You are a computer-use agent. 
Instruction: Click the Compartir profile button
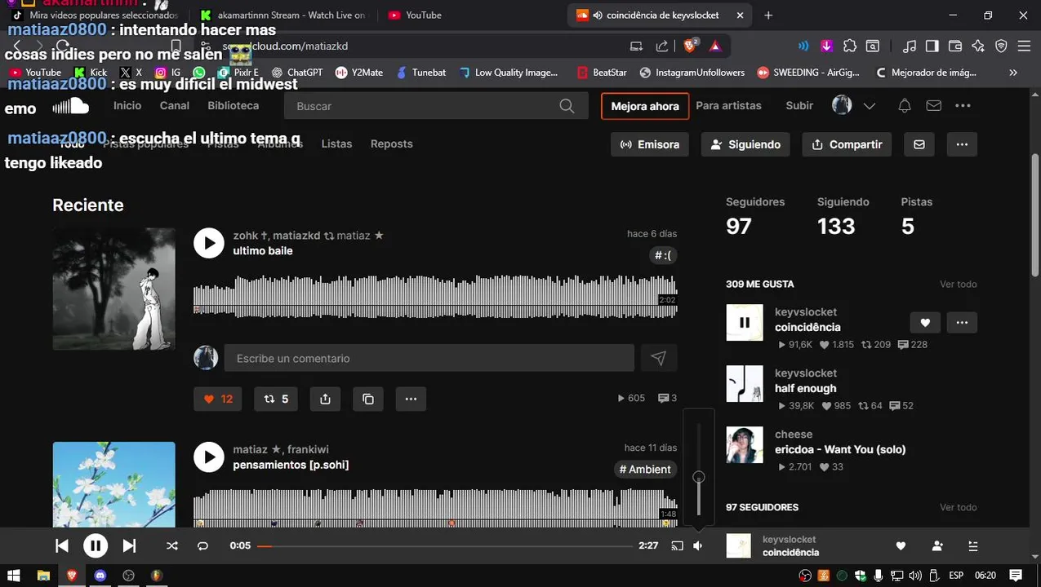click(847, 144)
